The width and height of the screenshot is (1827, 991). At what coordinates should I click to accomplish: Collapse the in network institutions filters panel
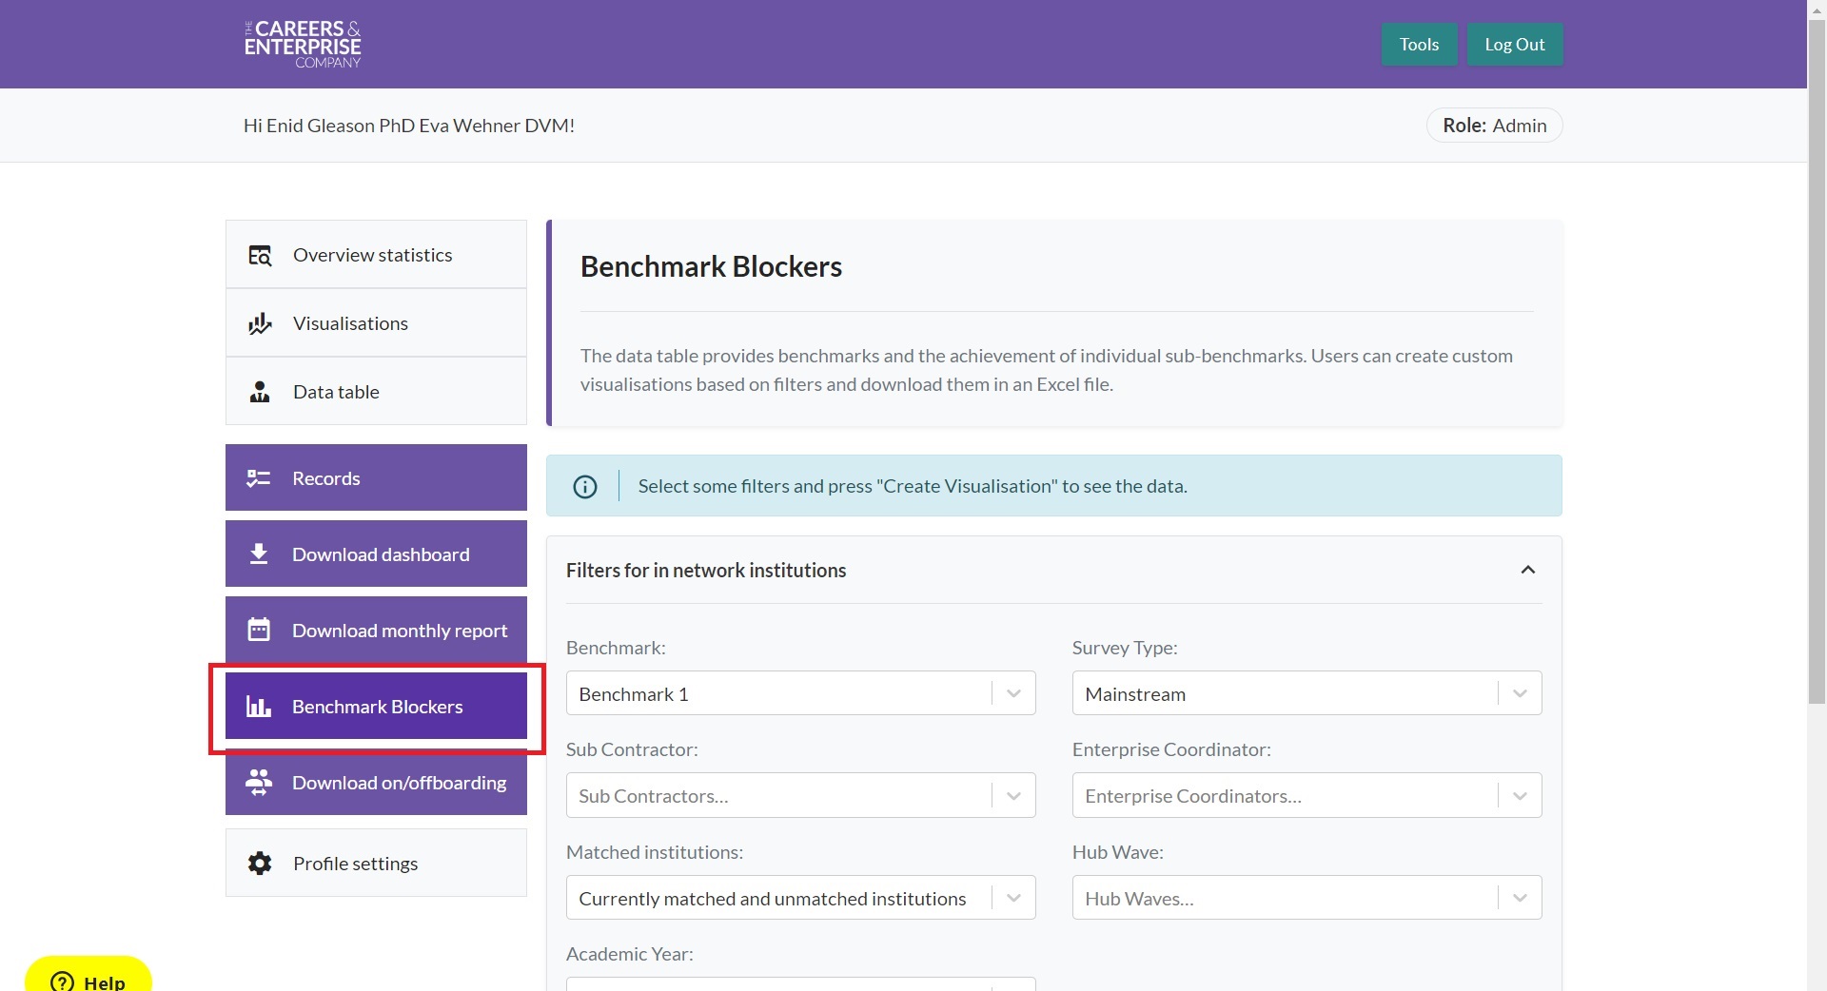pyautogui.click(x=1527, y=570)
